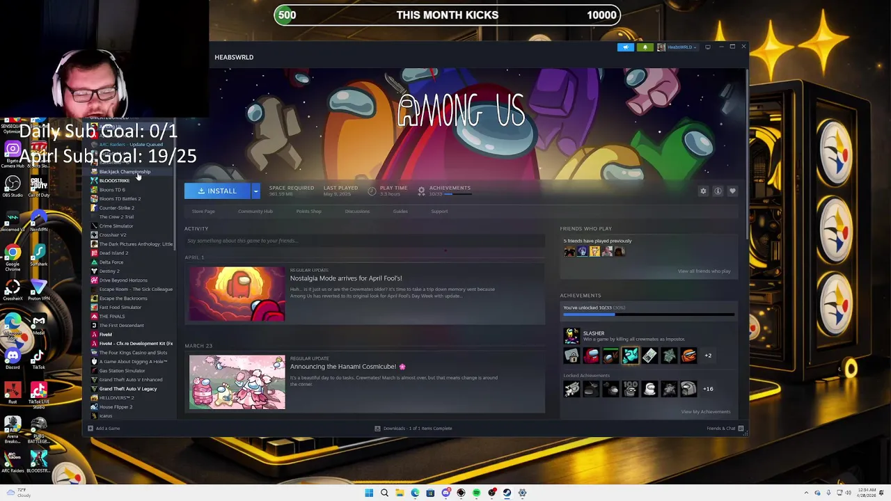Image resolution: width=891 pixels, height=501 pixels.
Task: Click the NordVPN desktop icon
Action: tap(39, 221)
